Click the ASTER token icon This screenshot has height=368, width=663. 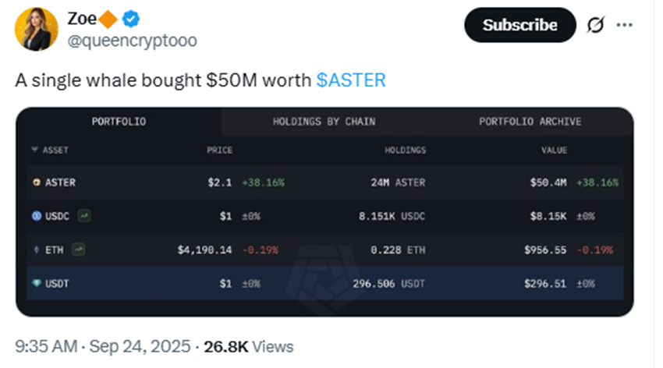pos(36,182)
